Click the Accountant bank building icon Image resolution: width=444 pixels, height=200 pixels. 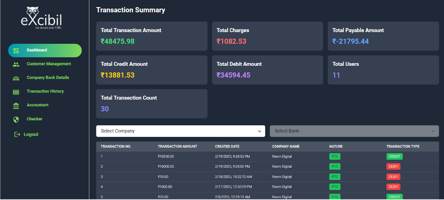[16, 106]
